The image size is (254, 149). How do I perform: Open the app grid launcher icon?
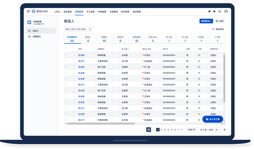(x=28, y=12)
